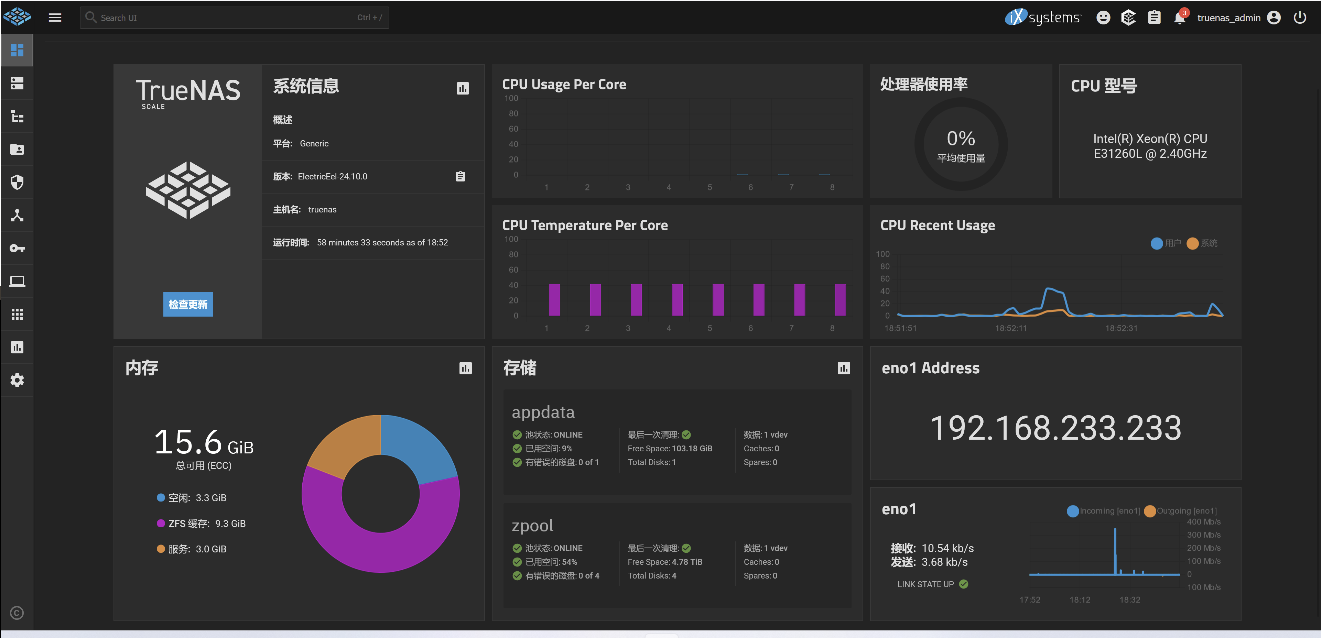1321x638 pixels.
Task: Open the Apps grid sidebar icon
Action: (17, 314)
